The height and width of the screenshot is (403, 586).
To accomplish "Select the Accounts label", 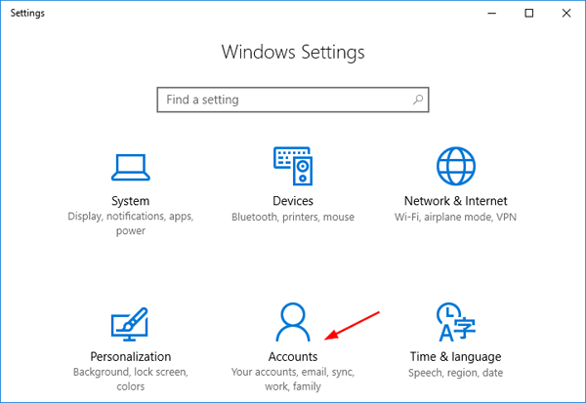I will pyautogui.click(x=293, y=357).
